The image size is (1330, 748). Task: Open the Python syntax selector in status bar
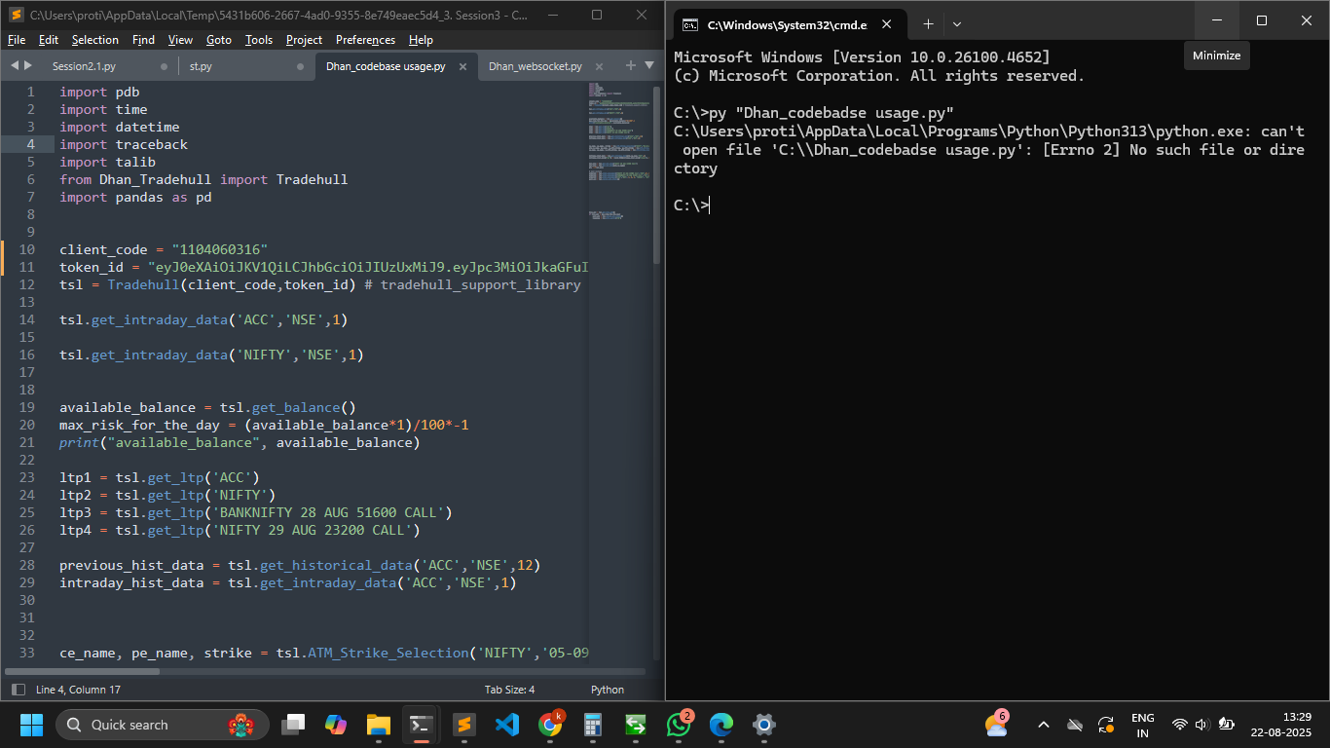click(x=608, y=690)
